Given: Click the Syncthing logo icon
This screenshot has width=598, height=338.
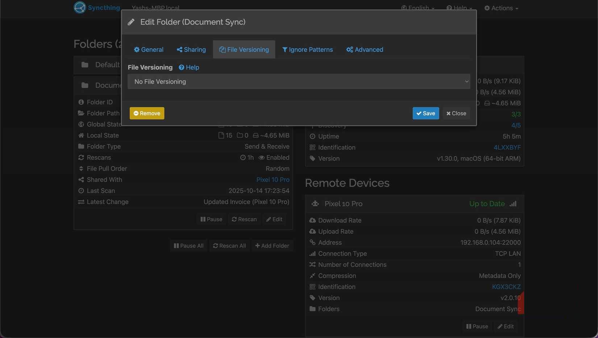Looking at the screenshot, I should 80,7.
